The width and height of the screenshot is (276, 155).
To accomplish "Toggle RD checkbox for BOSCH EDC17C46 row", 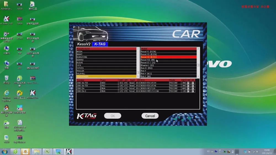I will 193,86.
